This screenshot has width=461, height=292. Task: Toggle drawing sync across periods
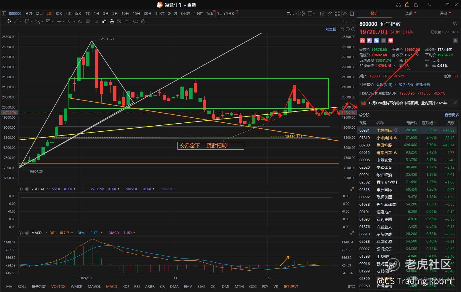pos(112,21)
